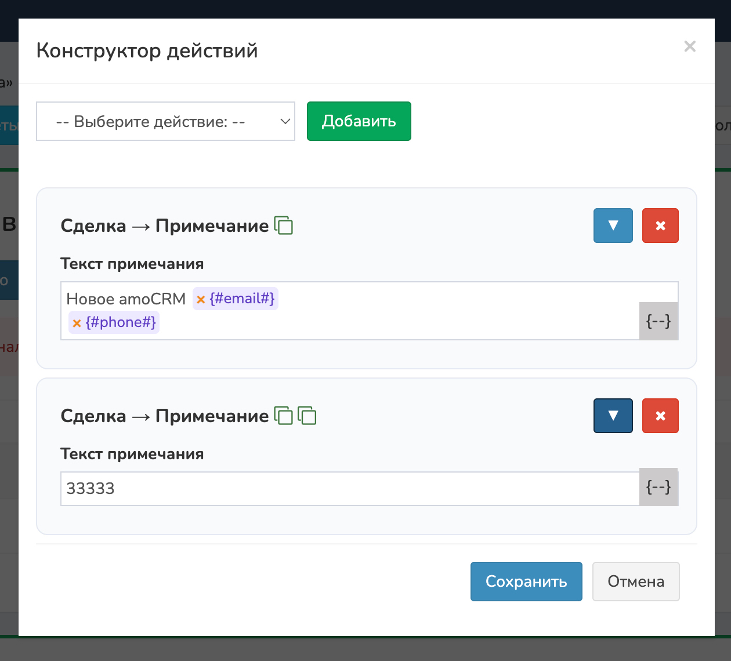Click the {#email#} variable tag
The width and height of the screenshot is (731, 661).
click(x=242, y=299)
